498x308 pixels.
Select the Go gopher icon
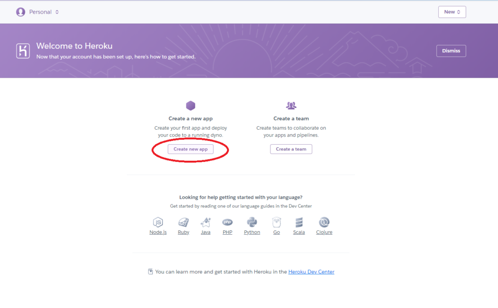276,222
